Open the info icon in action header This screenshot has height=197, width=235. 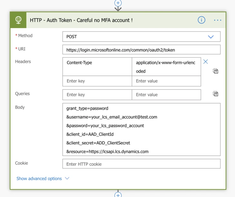[201, 20]
